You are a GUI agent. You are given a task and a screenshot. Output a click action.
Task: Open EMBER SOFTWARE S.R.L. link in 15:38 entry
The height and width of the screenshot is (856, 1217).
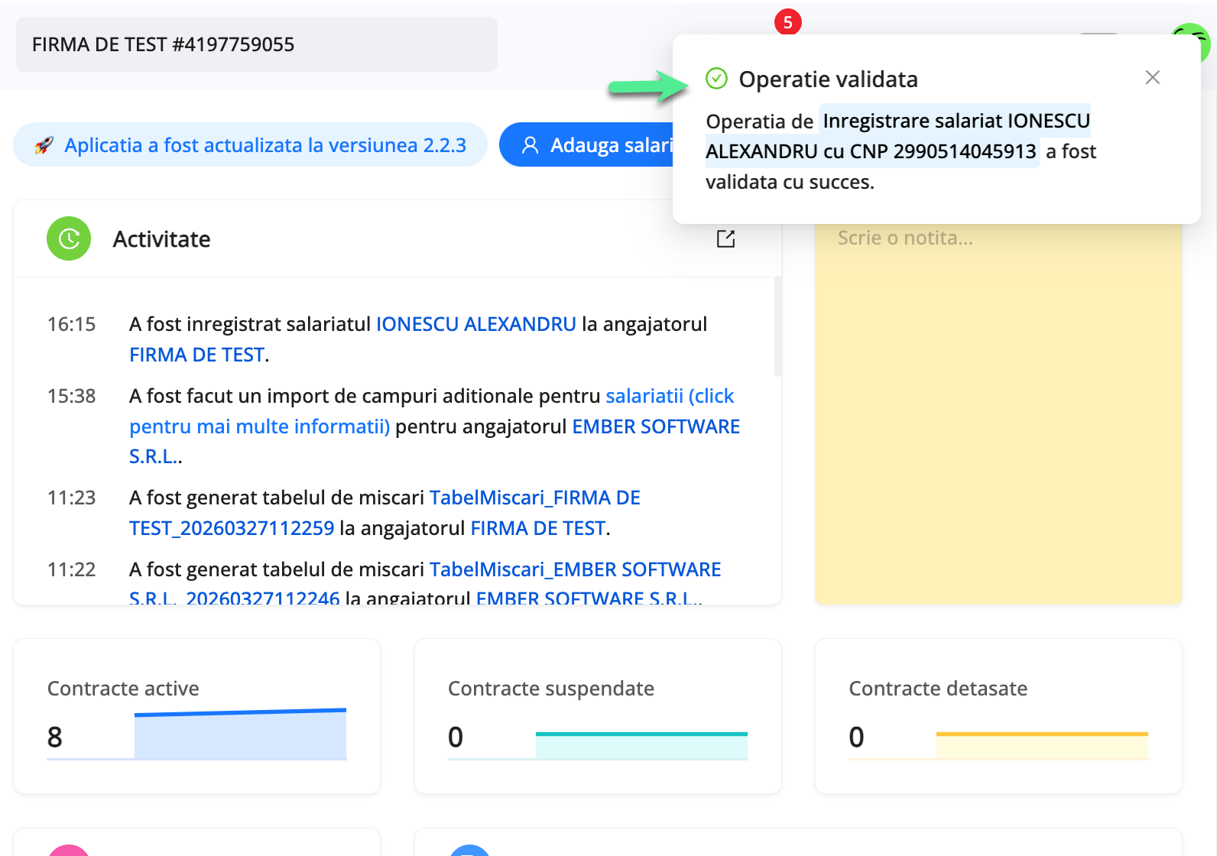tap(434, 441)
